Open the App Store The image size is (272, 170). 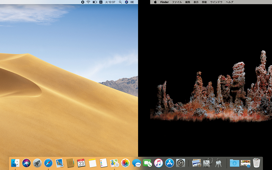(x=169, y=163)
